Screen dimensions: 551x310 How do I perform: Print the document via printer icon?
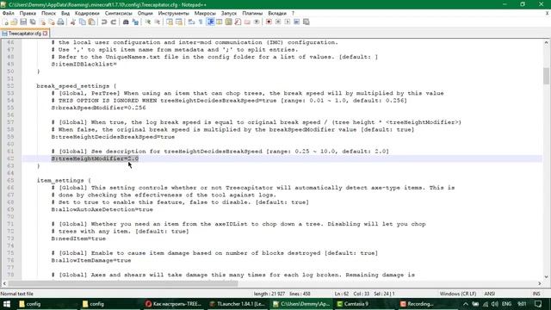61,22
